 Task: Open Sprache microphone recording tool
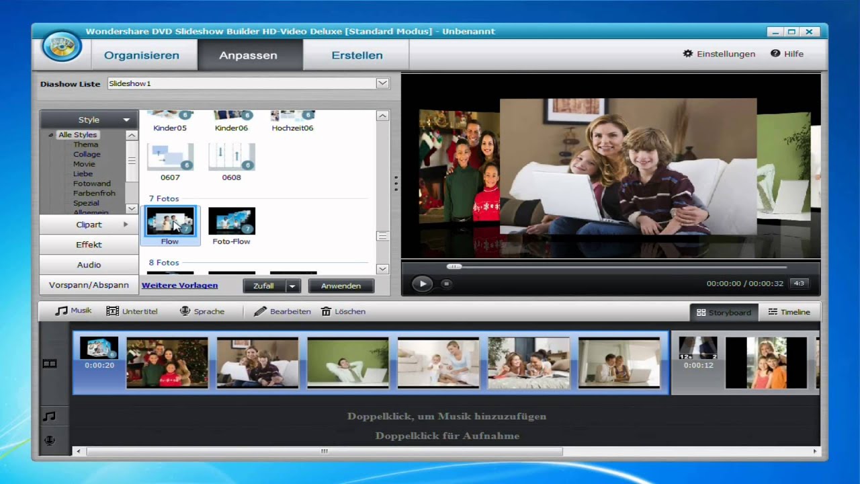click(202, 311)
